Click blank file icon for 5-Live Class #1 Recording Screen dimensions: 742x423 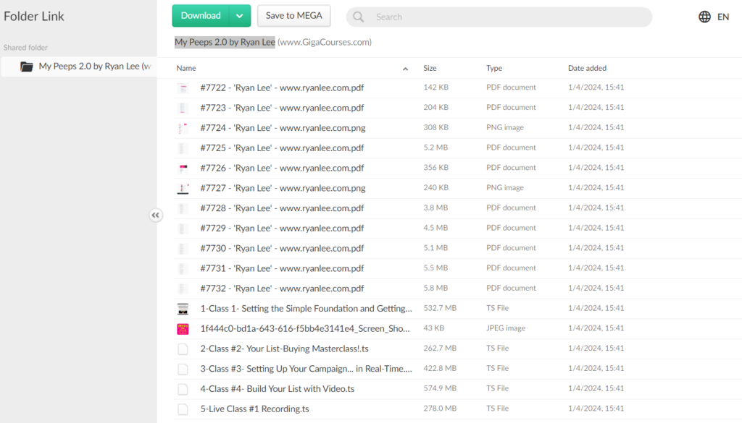click(x=183, y=409)
